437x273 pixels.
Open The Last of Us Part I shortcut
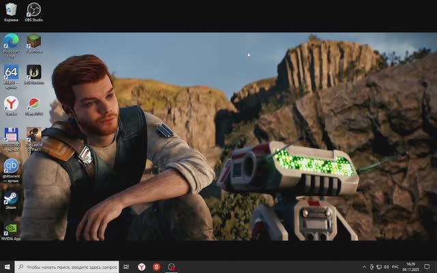34,139
